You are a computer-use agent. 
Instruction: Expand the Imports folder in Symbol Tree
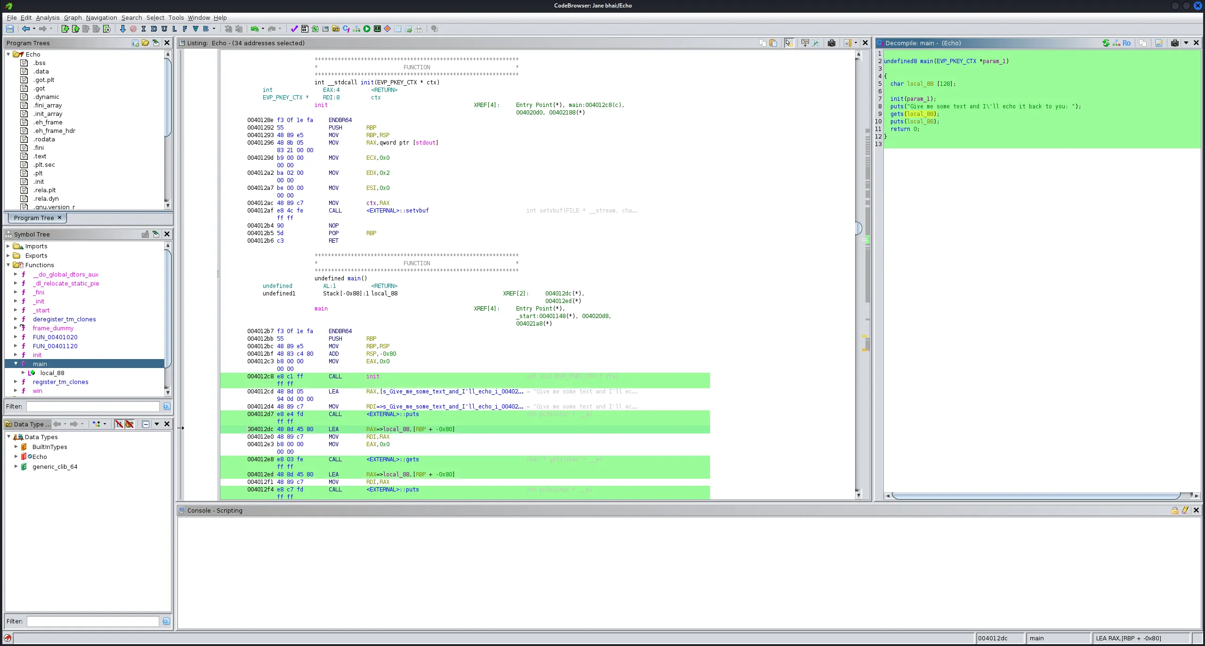click(x=8, y=246)
